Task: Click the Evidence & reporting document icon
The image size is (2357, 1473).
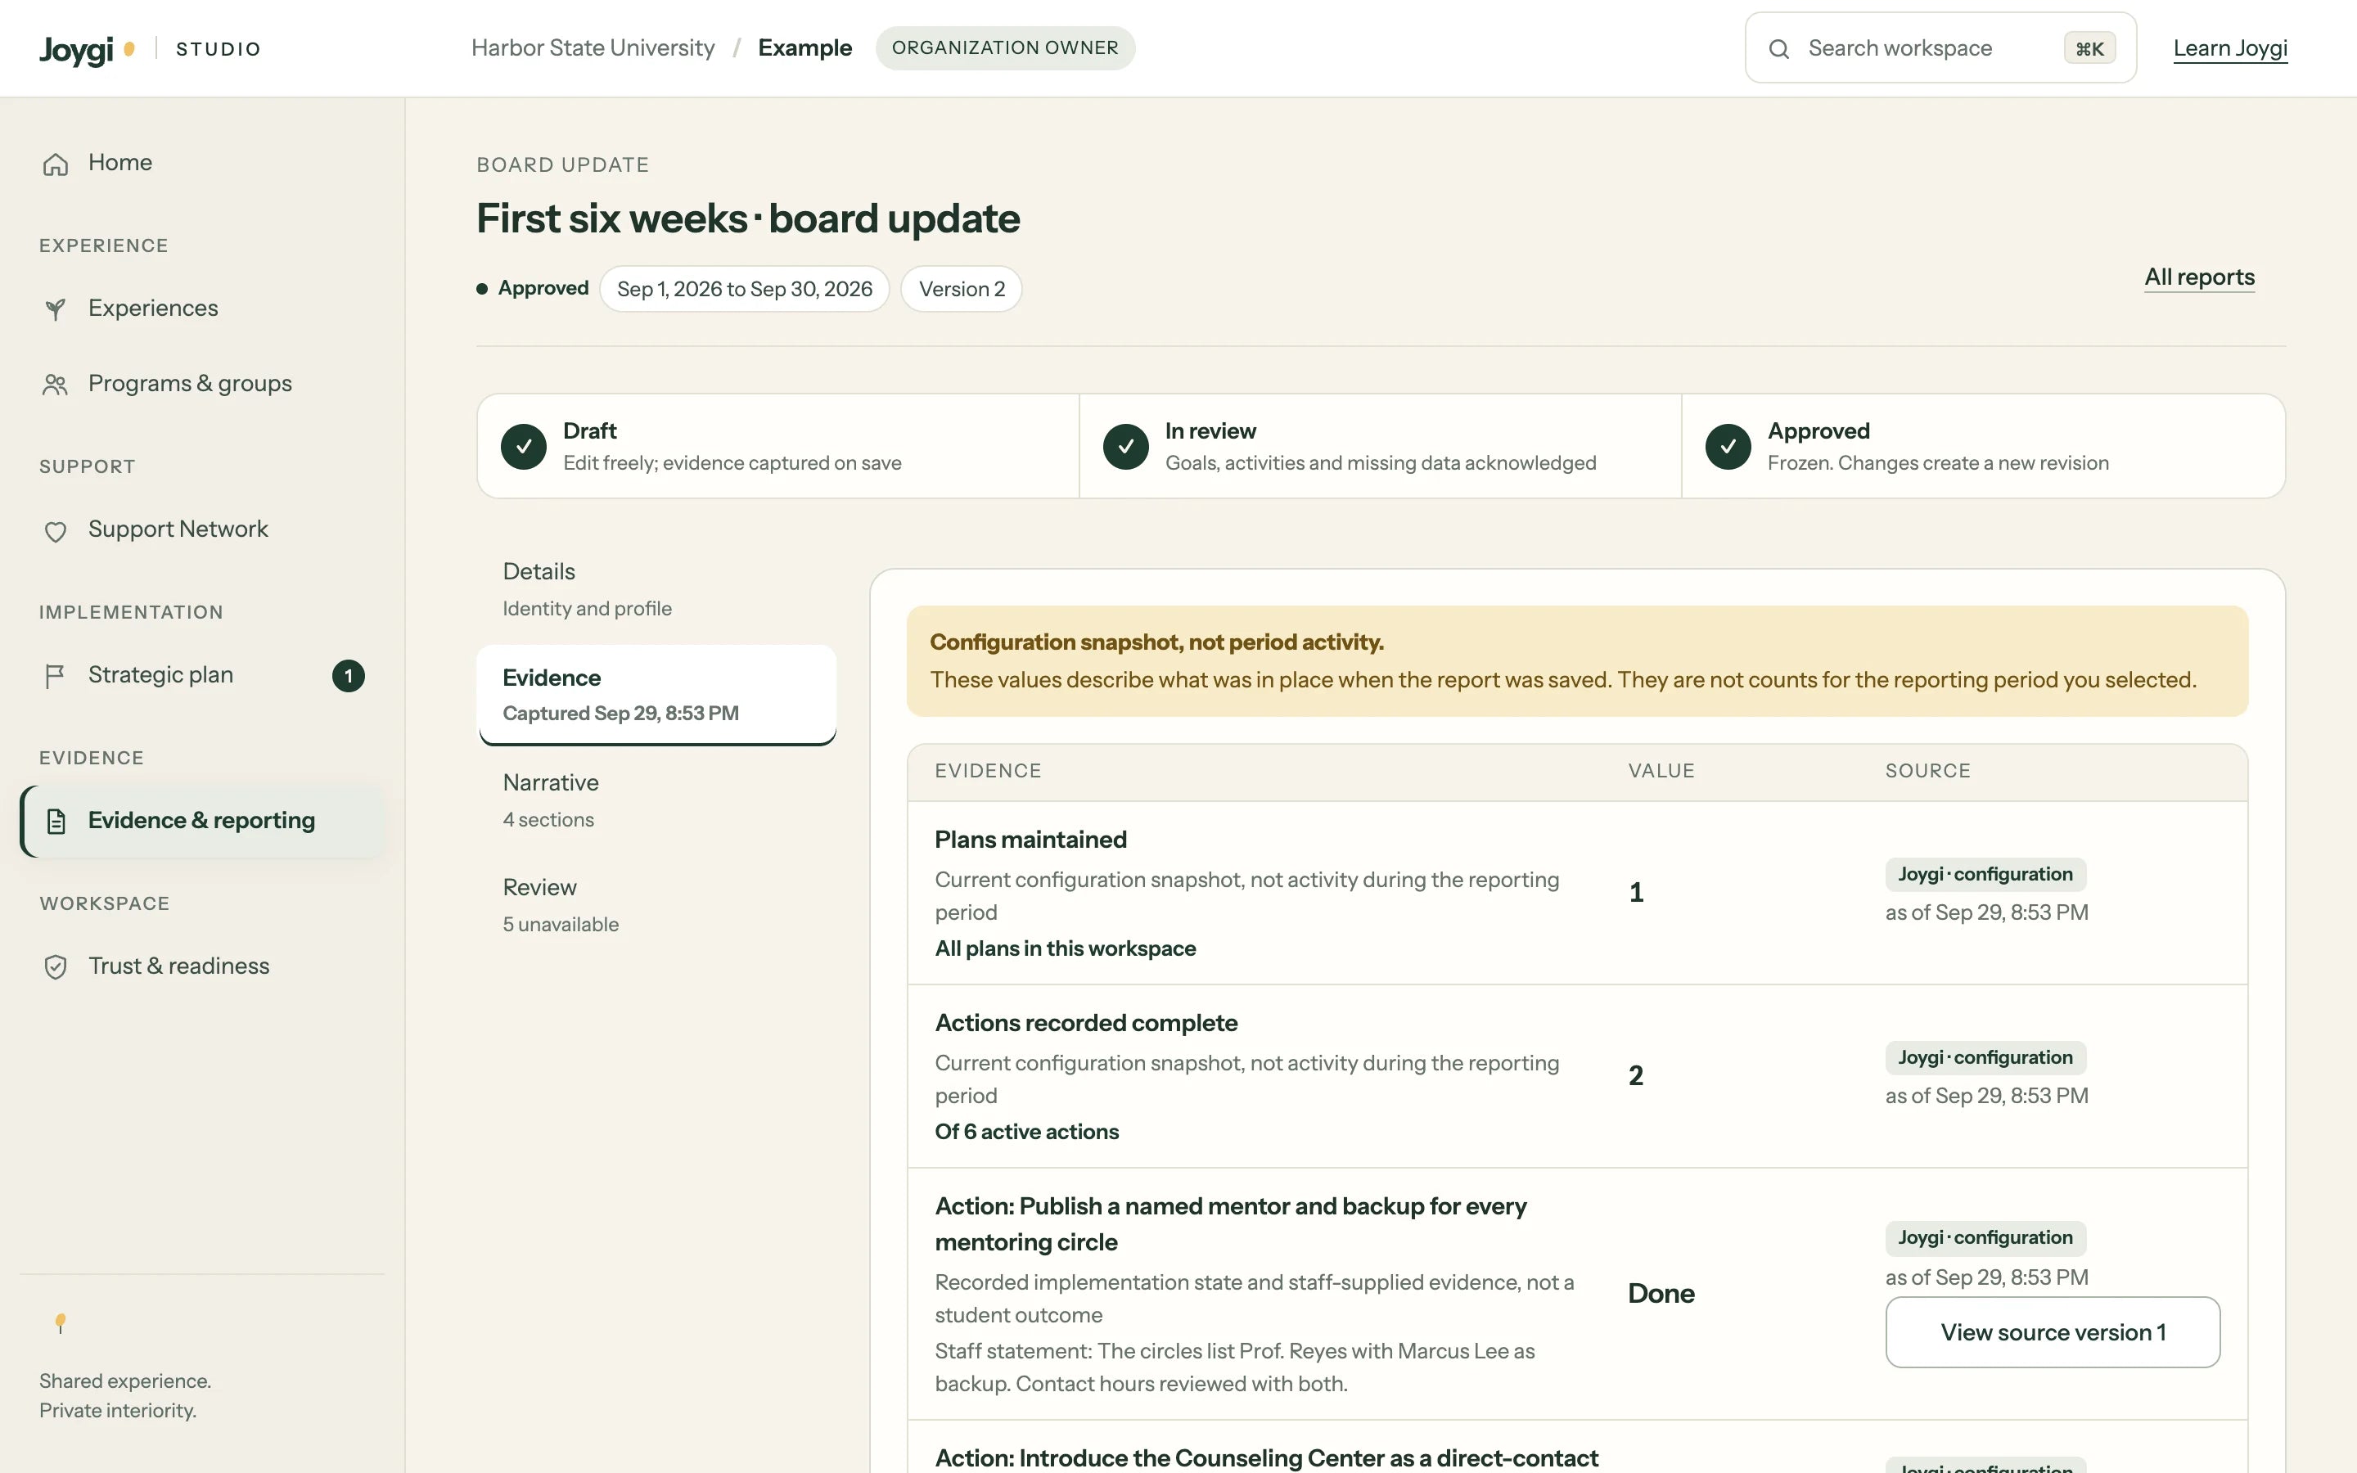Action: 56,822
